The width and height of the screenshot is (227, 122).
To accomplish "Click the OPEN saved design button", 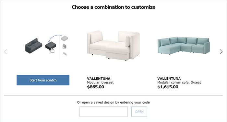I will [x=139, y=112].
